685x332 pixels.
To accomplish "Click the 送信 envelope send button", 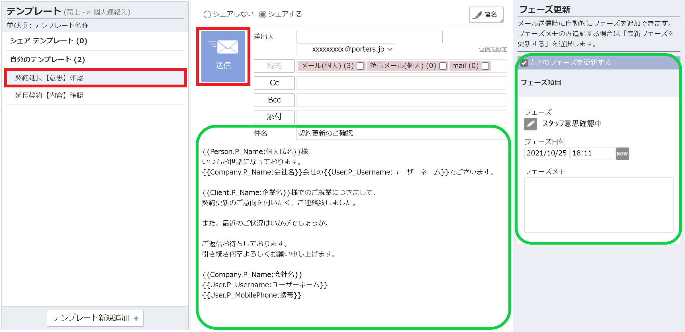I will click(223, 56).
